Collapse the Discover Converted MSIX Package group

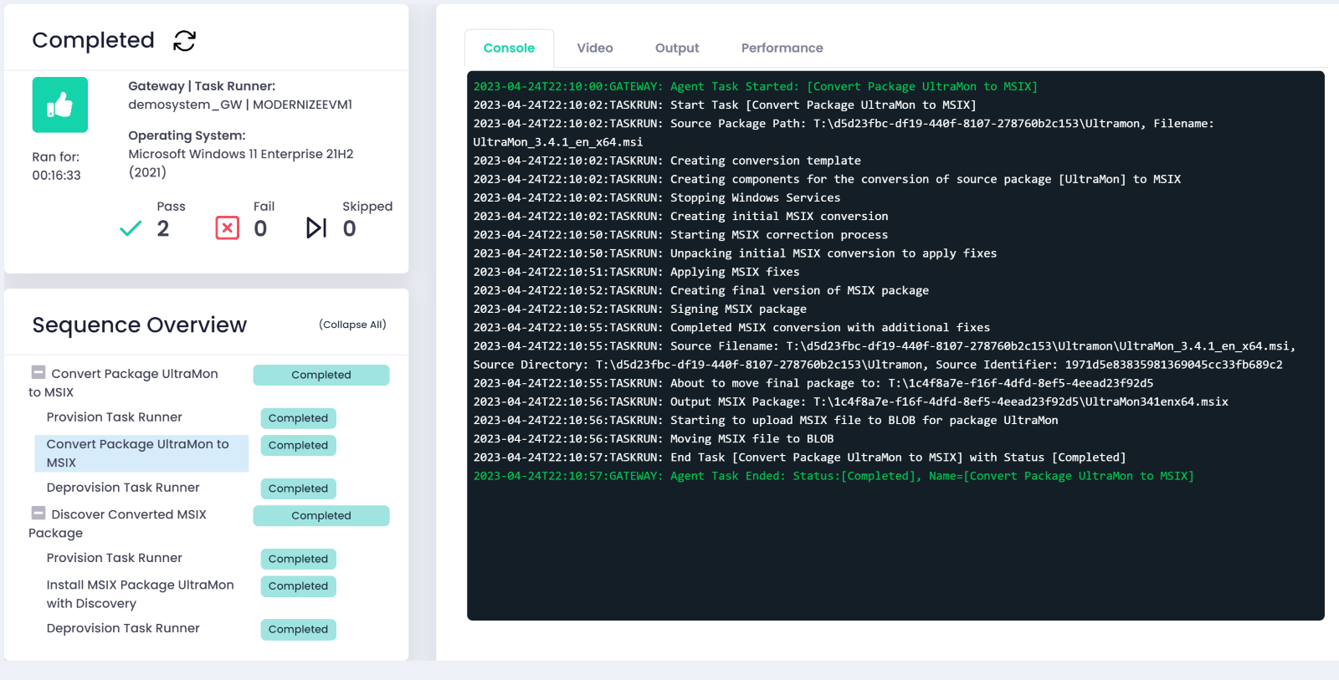pyautogui.click(x=38, y=514)
